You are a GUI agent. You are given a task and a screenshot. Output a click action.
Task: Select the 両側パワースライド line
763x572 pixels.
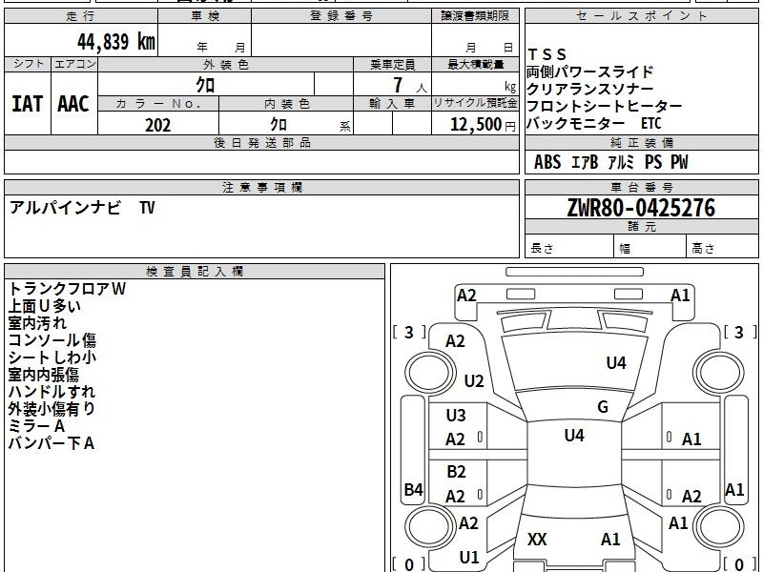click(x=589, y=72)
